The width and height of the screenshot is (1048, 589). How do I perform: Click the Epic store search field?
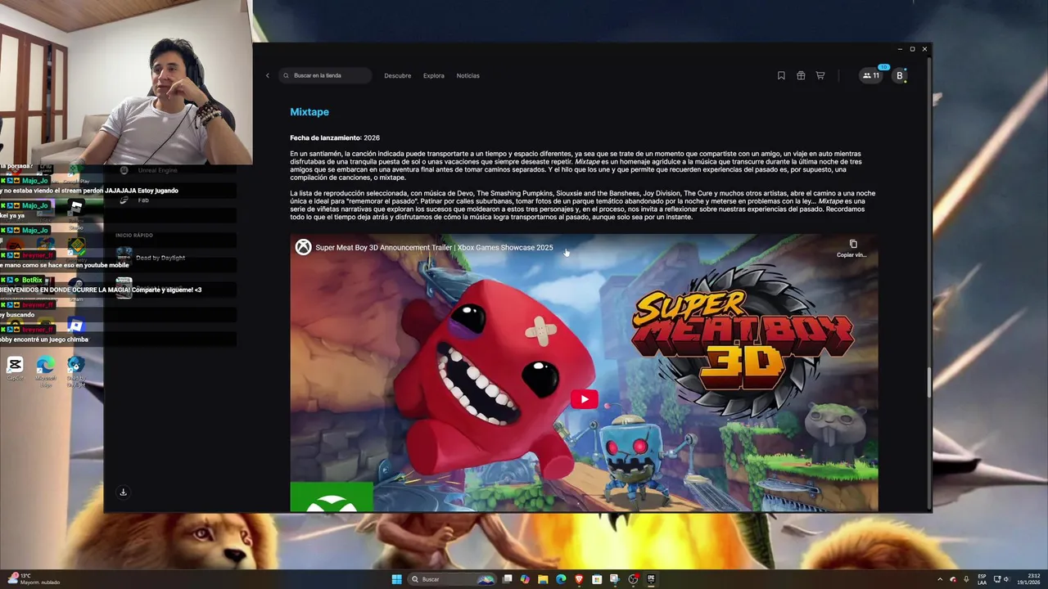click(x=325, y=75)
